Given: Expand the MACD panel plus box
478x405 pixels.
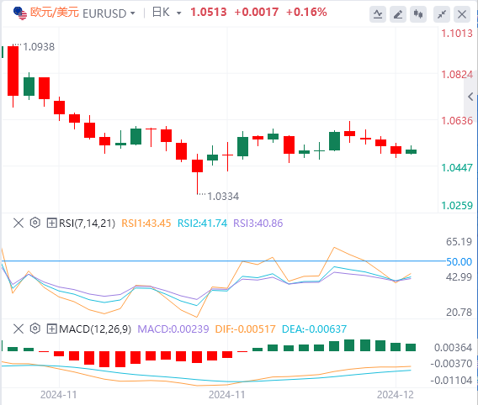Looking at the screenshot, I should [x=51, y=329].
